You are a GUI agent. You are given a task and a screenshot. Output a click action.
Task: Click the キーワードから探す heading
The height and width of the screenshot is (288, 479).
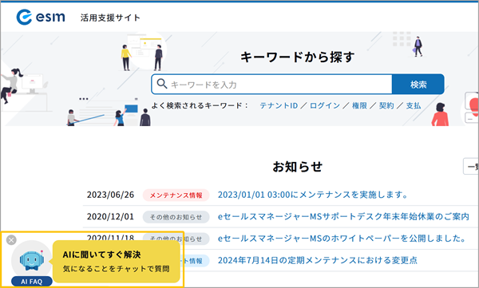[297, 57]
